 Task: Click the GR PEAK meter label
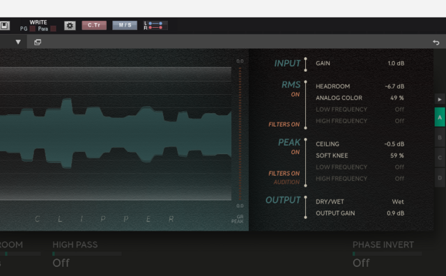pyautogui.click(x=238, y=219)
